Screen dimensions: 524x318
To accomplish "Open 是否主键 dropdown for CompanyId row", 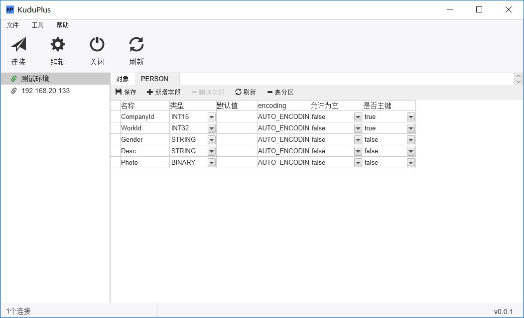I will click(411, 117).
